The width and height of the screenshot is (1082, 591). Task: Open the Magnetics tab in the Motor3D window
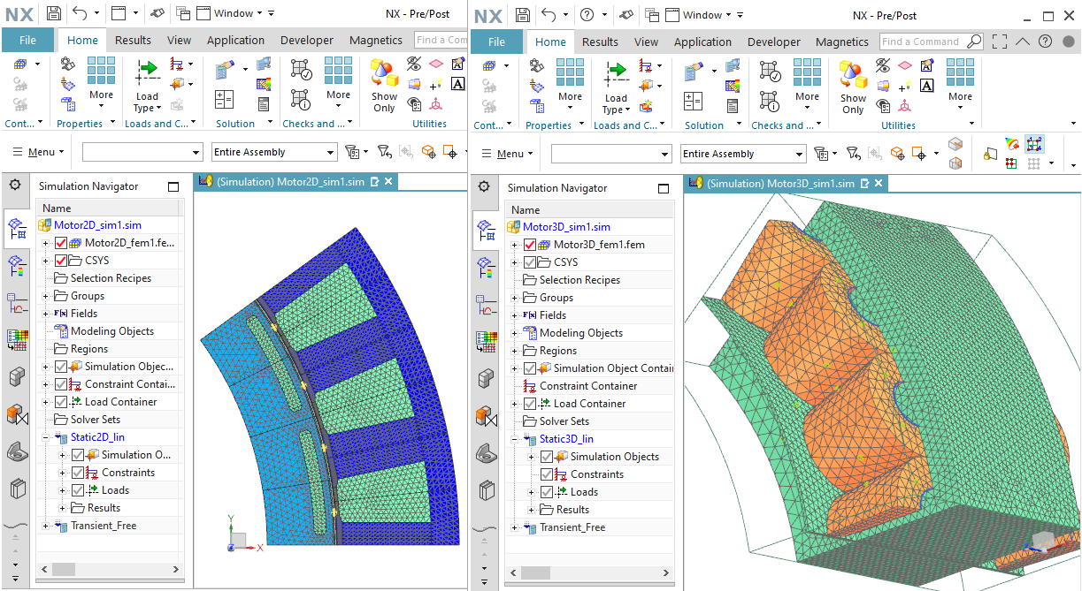point(841,42)
